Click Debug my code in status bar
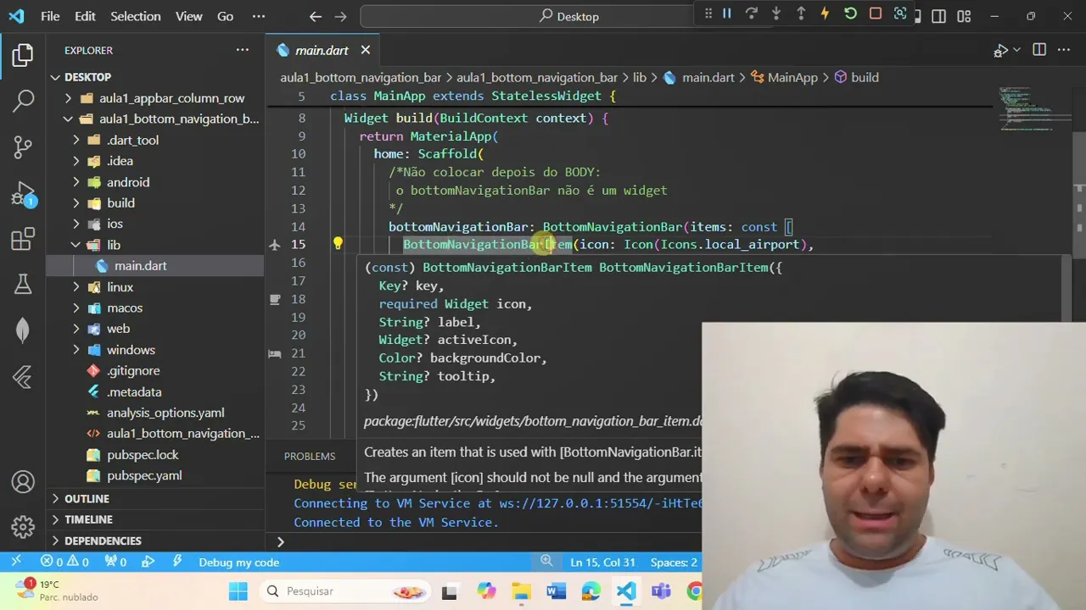1086x610 pixels. point(238,562)
